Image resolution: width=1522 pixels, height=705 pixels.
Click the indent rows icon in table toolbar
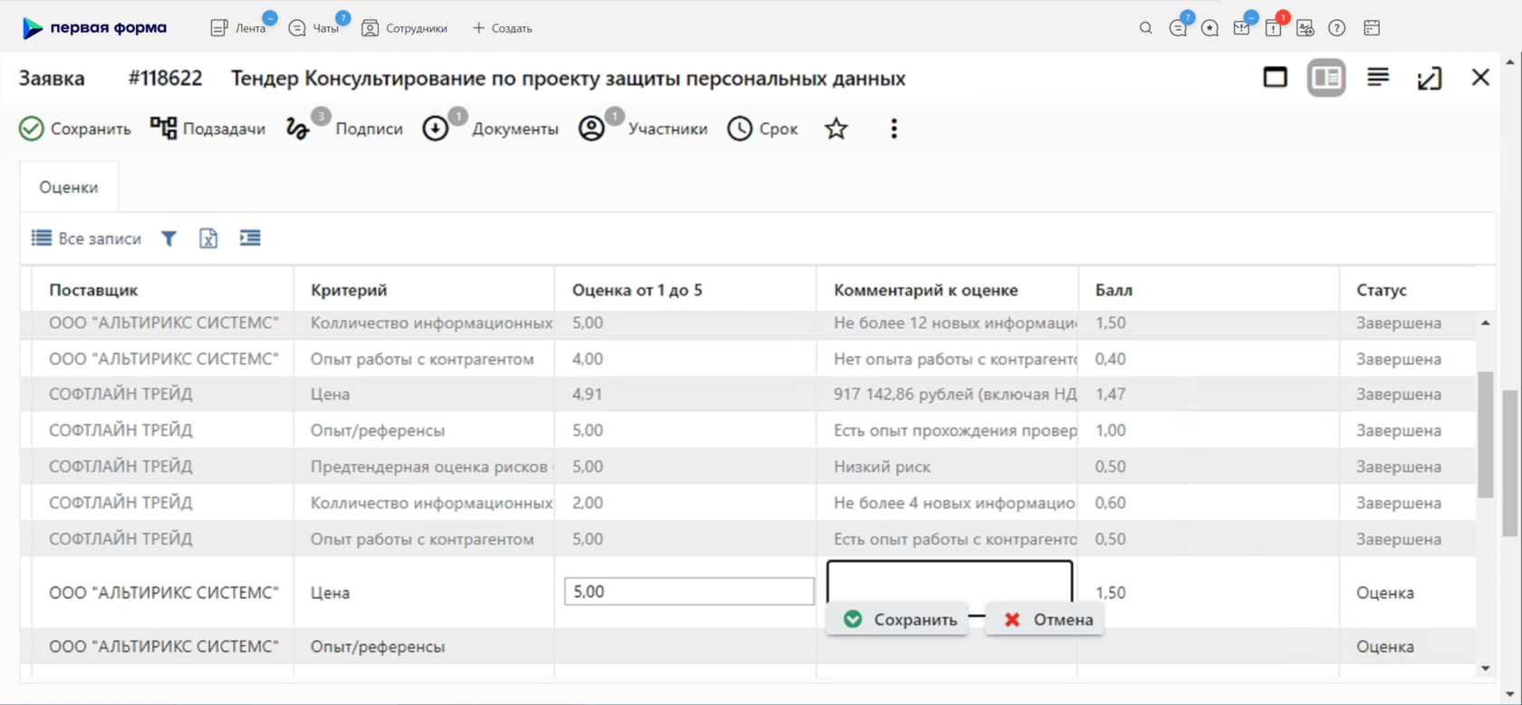coord(250,238)
